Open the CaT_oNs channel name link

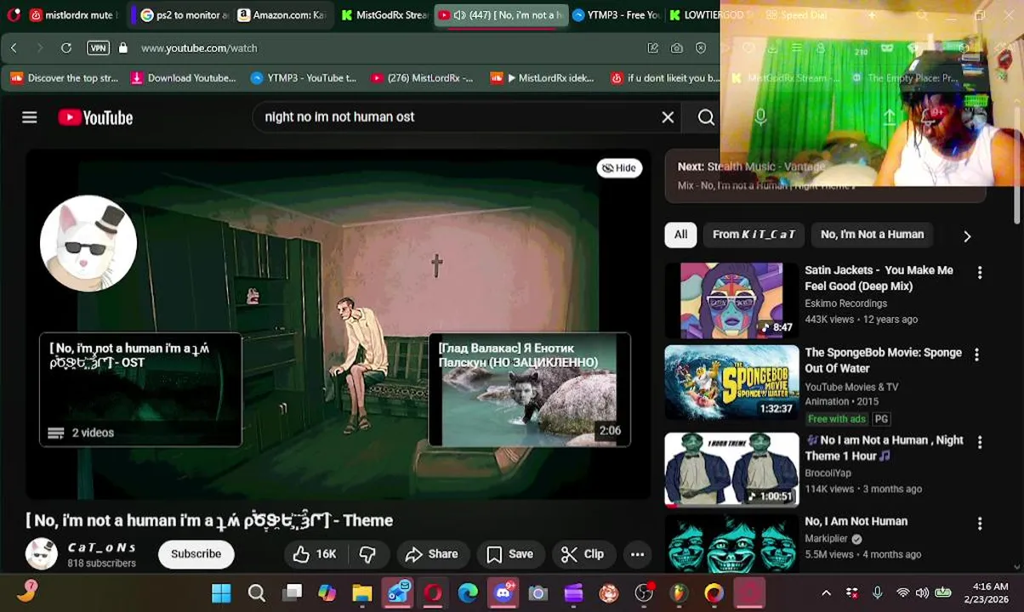101,547
